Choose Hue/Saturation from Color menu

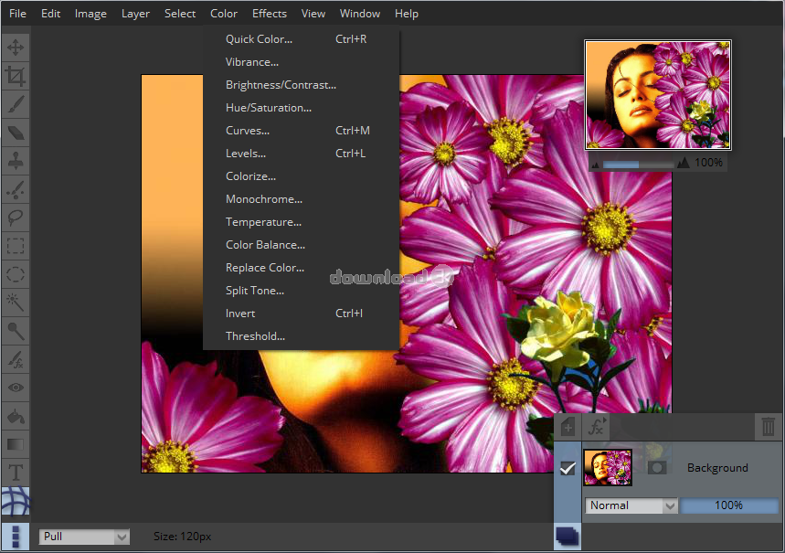pos(269,108)
